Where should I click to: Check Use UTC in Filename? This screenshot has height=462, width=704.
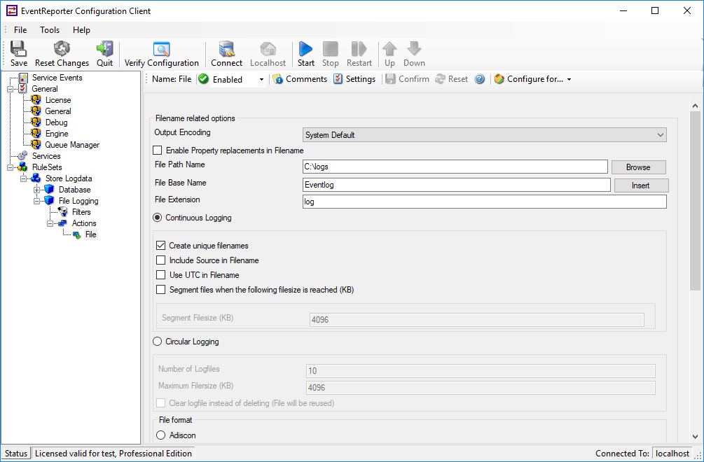[x=160, y=275]
